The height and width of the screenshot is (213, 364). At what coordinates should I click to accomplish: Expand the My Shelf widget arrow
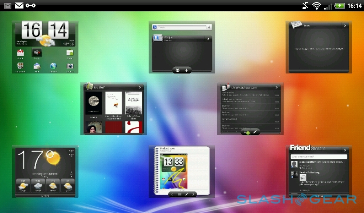140,87
